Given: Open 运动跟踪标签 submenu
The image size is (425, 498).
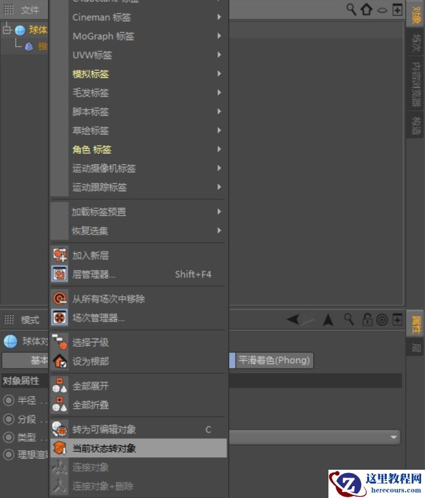Looking at the screenshot, I should tap(139, 187).
